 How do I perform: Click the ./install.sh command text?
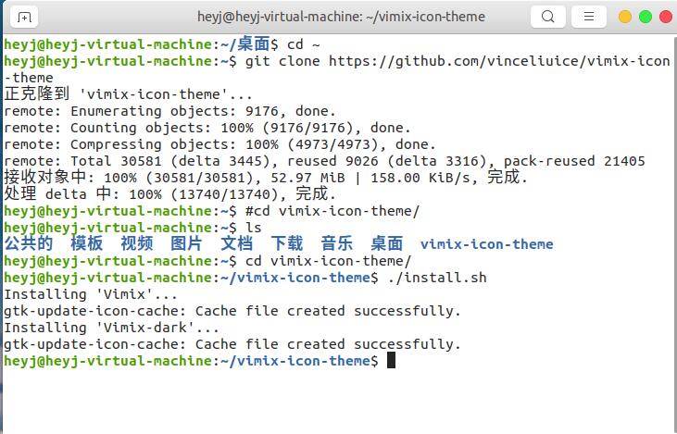tap(437, 278)
